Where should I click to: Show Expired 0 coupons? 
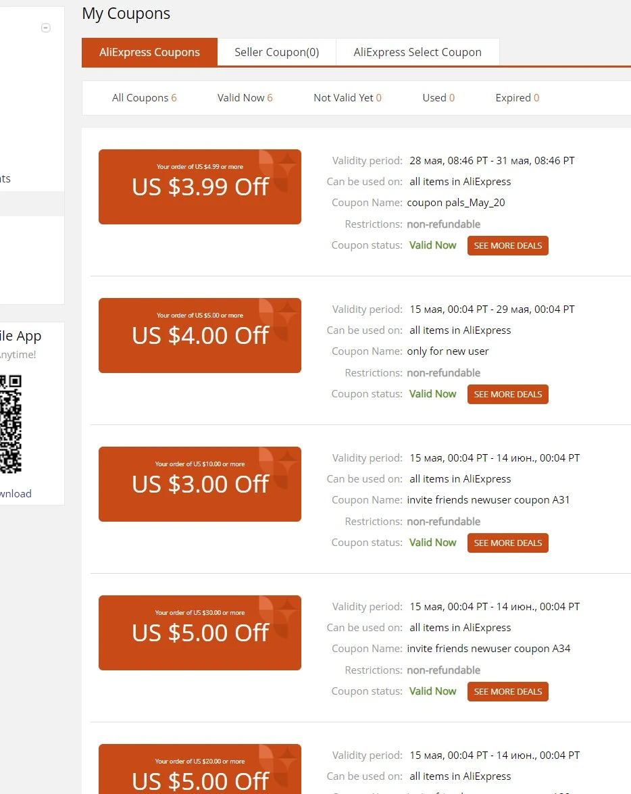tap(517, 98)
